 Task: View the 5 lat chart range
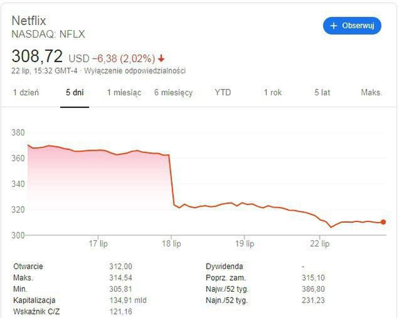322,93
